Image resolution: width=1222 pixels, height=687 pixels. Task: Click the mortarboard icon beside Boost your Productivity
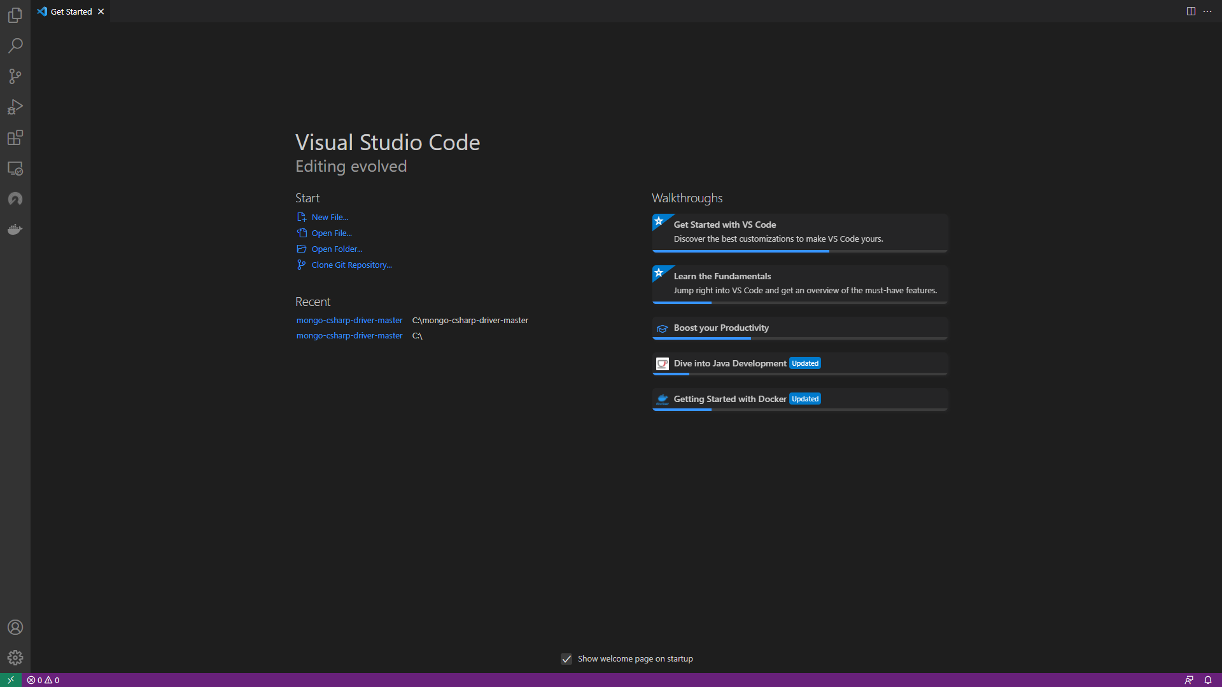(x=663, y=329)
